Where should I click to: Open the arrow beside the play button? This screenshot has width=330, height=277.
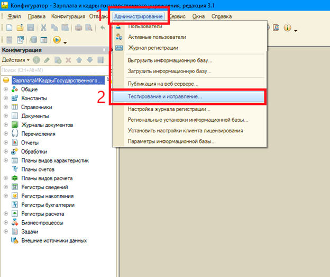click(x=65, y=43)
